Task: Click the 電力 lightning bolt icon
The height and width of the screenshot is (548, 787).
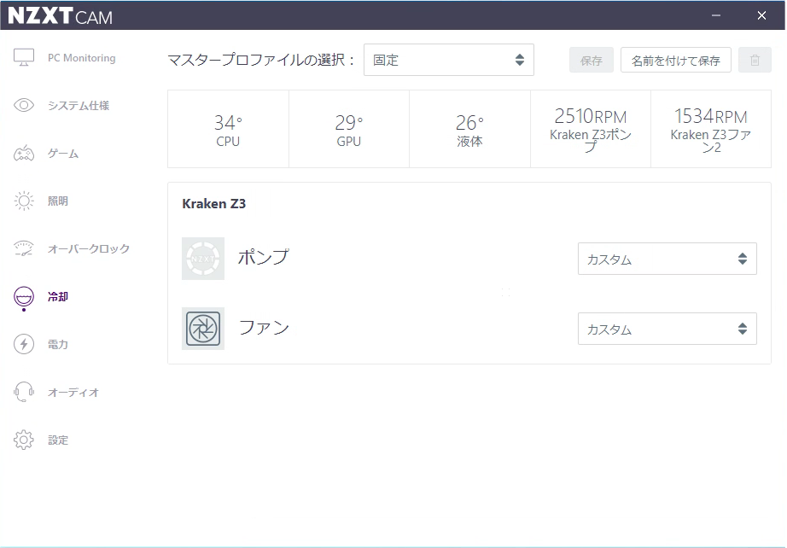Action: (24, 344)
